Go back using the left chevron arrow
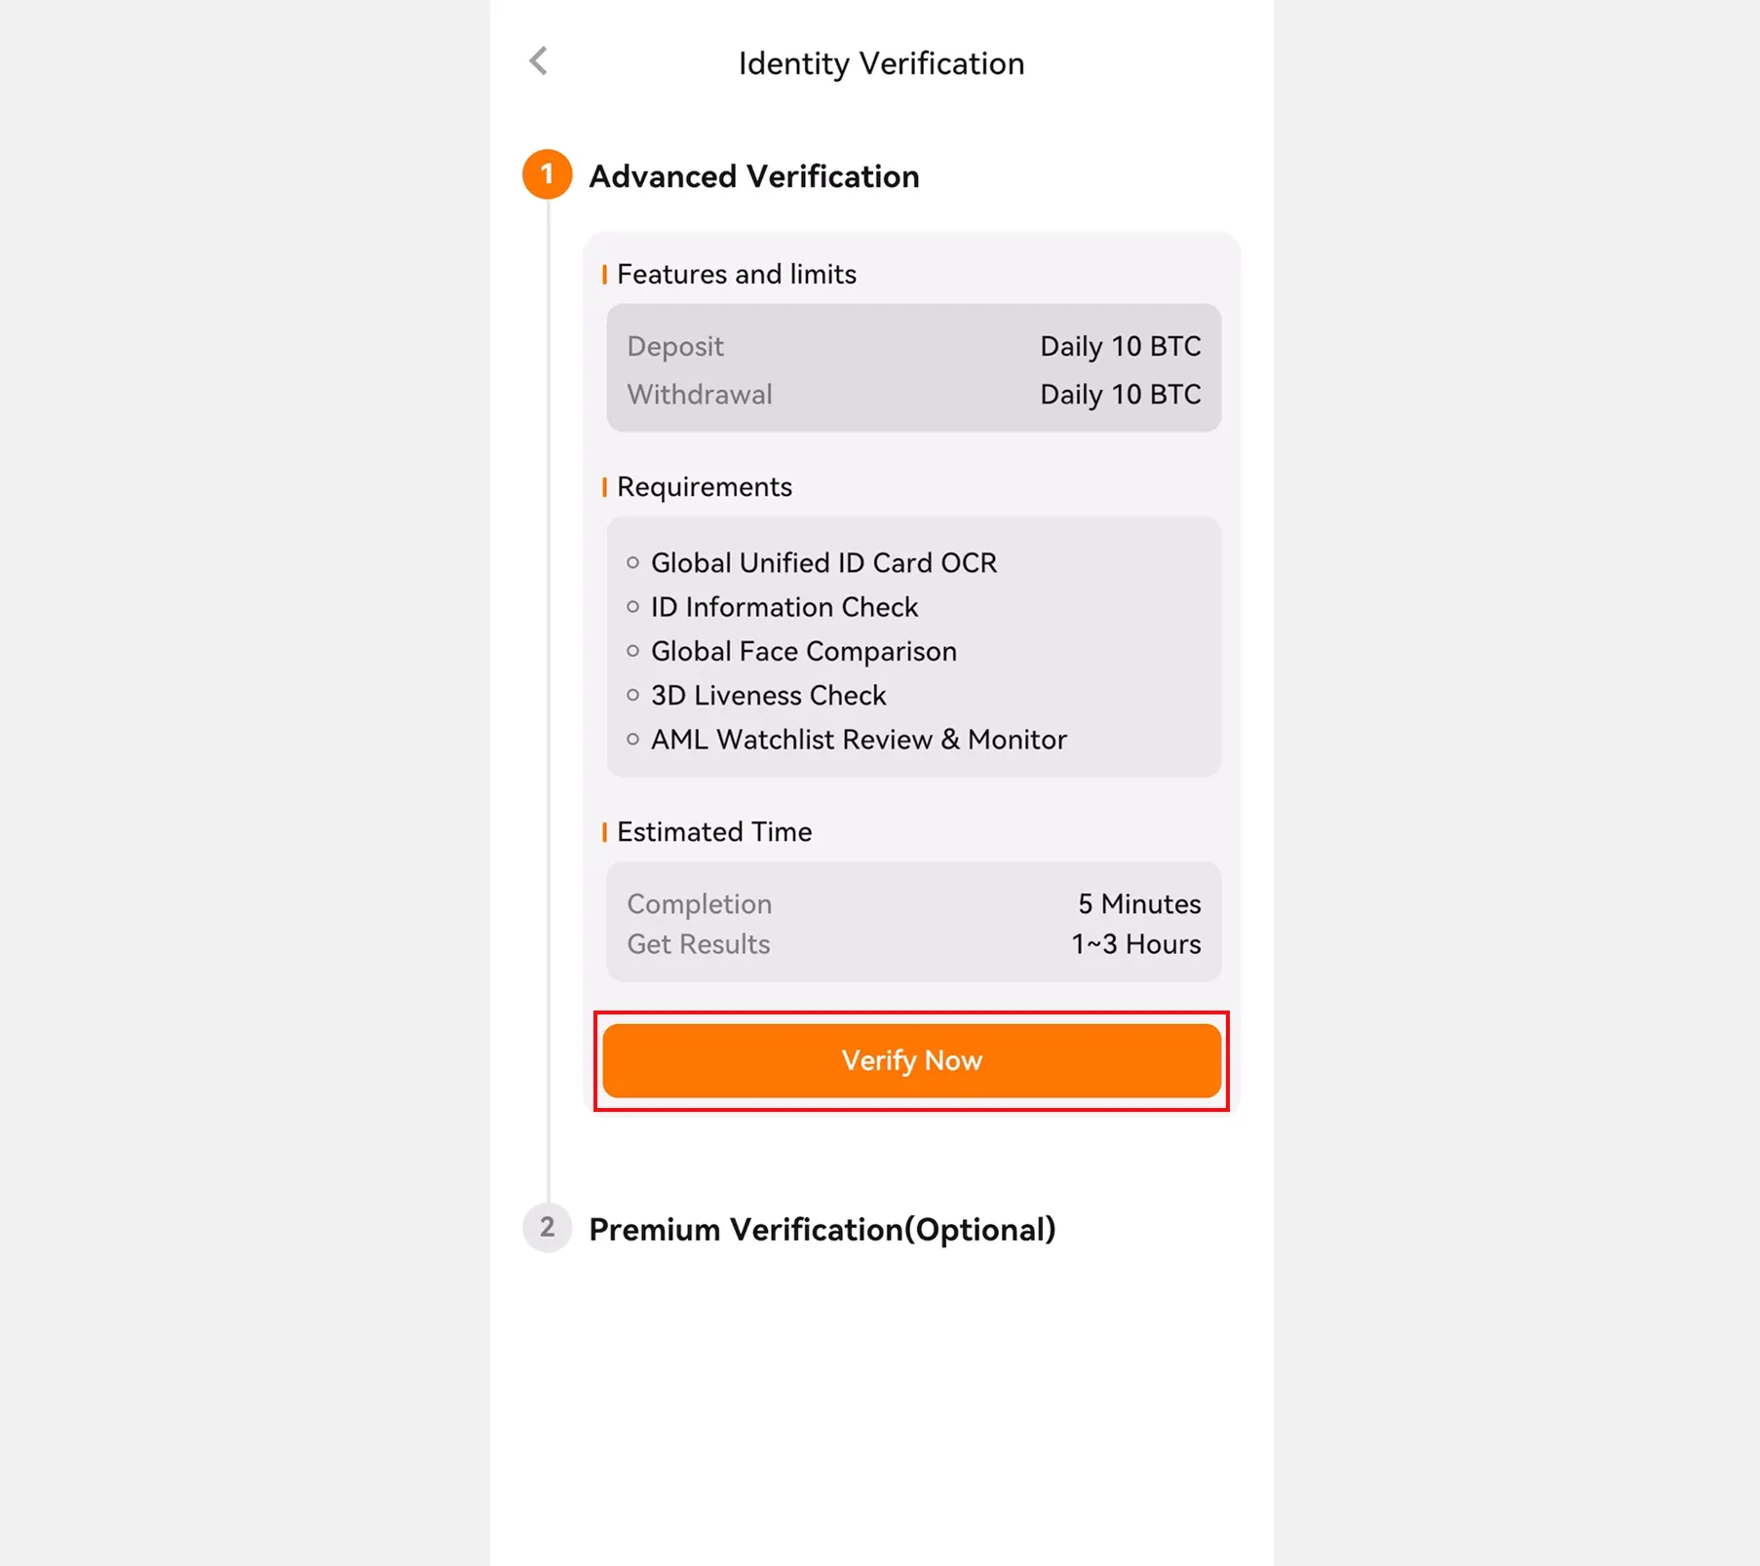 point(539,61)
